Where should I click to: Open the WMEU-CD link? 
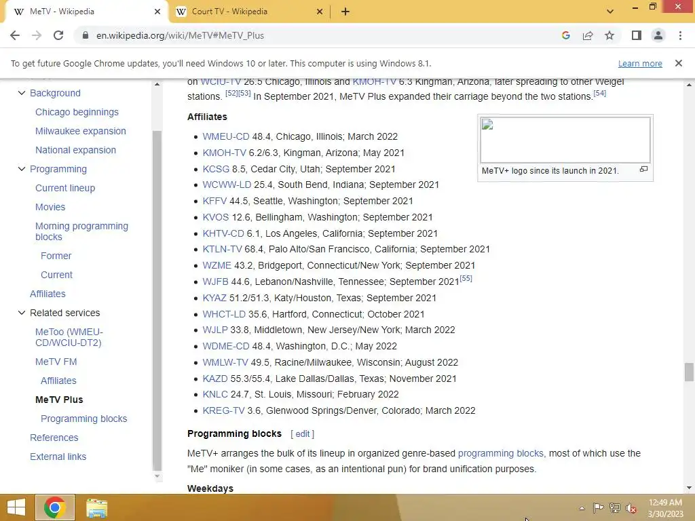pyautogui.click(x=225, y=136)
